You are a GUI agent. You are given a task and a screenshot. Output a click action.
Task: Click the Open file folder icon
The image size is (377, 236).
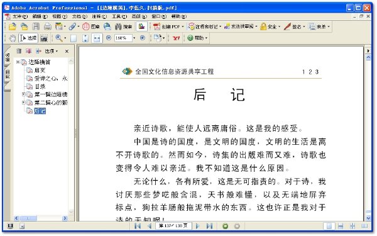click(x=13, y=26)
